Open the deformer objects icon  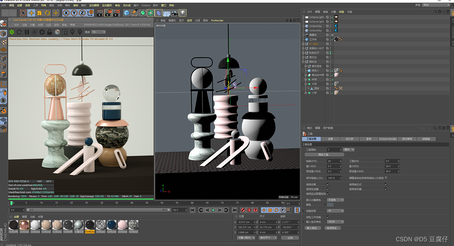159,13
